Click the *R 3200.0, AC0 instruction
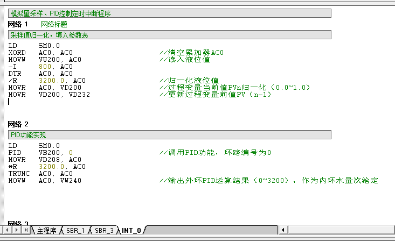Screen dimensions: 395x249 coord(47,167)
